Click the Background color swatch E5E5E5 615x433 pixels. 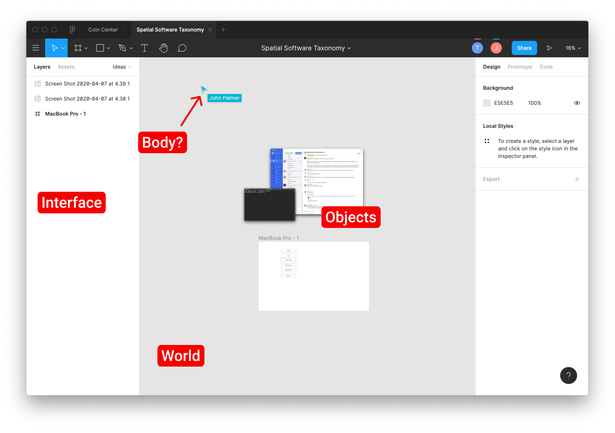[x=487, y=103]
